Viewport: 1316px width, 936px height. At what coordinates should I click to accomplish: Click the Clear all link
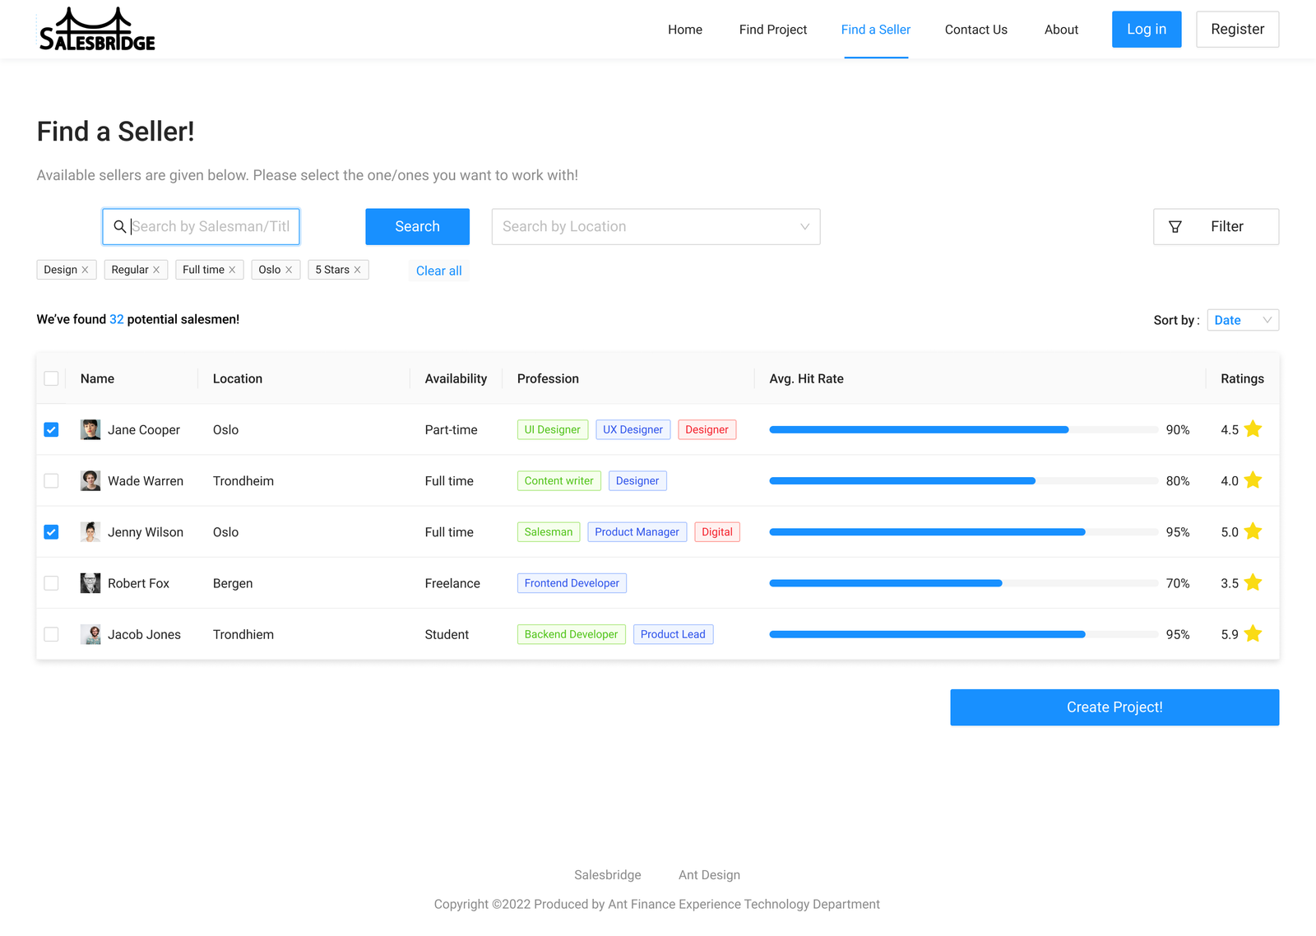coord(438,271)
